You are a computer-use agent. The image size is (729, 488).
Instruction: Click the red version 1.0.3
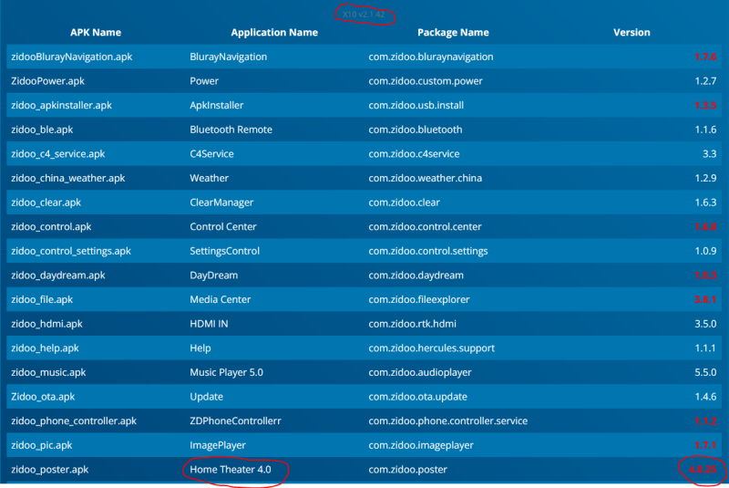[x=705, y=275]
